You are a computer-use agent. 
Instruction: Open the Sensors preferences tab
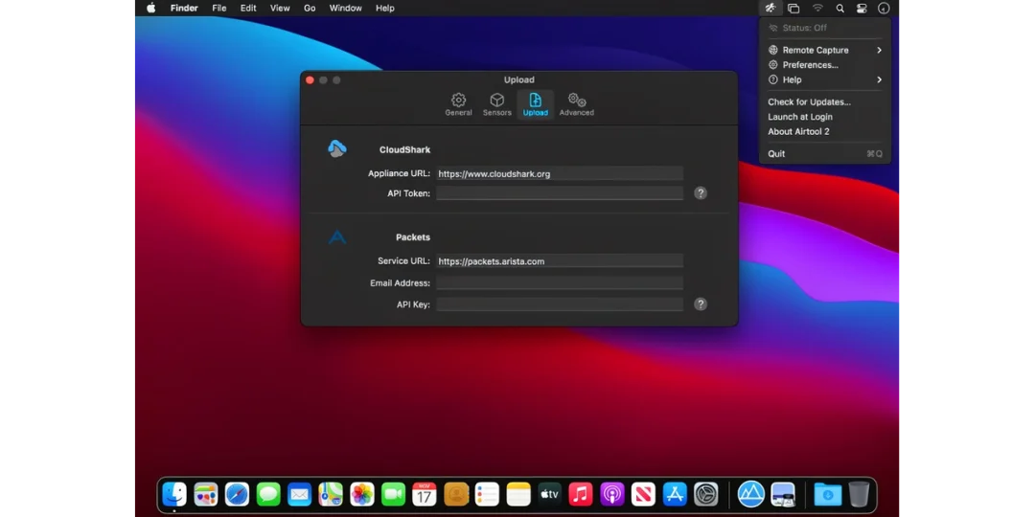pyautogui.click(x=497, y=104)
